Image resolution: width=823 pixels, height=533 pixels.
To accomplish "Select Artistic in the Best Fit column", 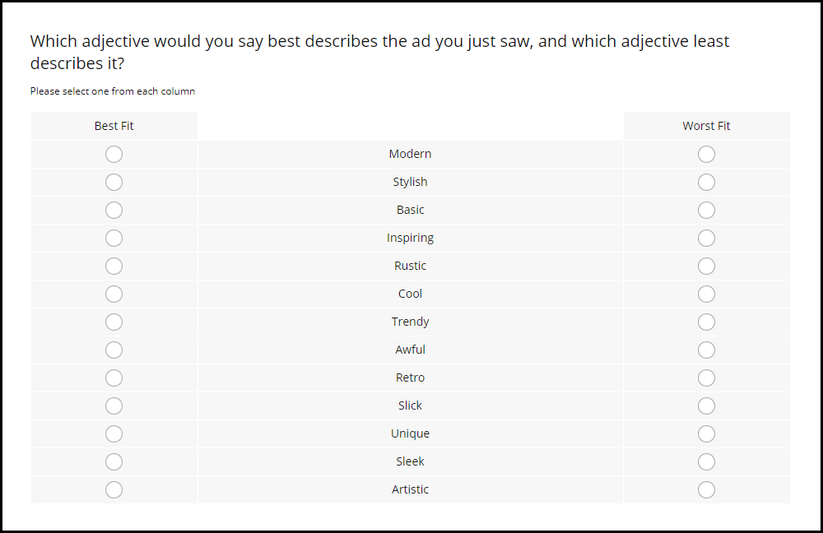I will [x=114, y=489].
